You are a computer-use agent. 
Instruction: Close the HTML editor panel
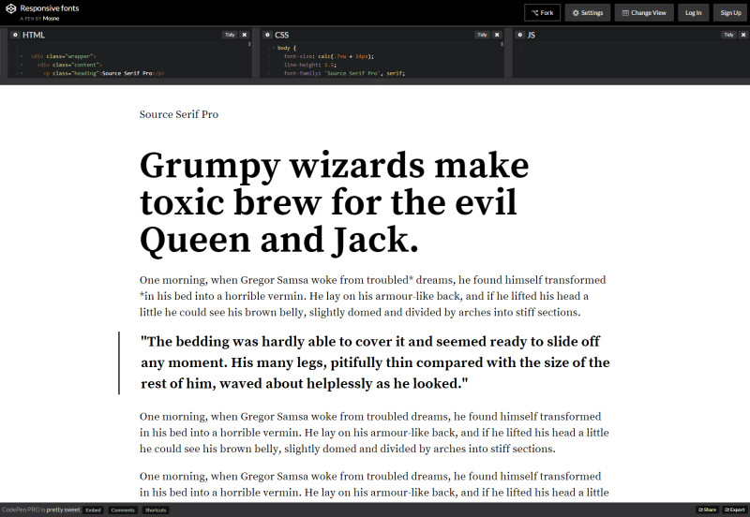coord(245,35)
